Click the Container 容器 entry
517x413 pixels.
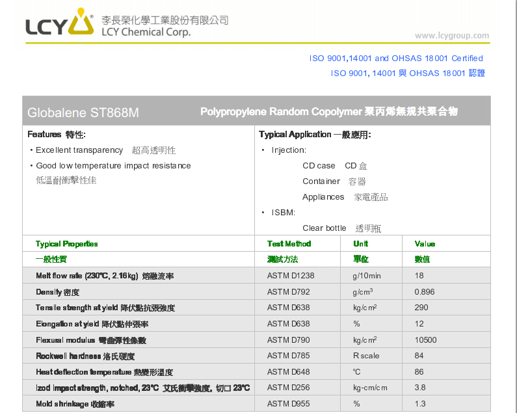pos(334,181)
